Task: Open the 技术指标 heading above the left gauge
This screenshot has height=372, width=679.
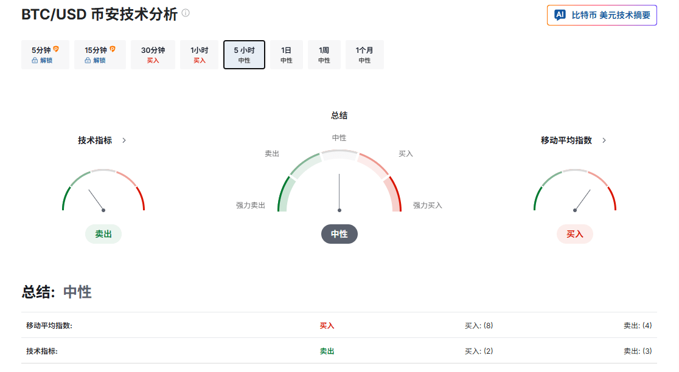Action: [95, 140]
